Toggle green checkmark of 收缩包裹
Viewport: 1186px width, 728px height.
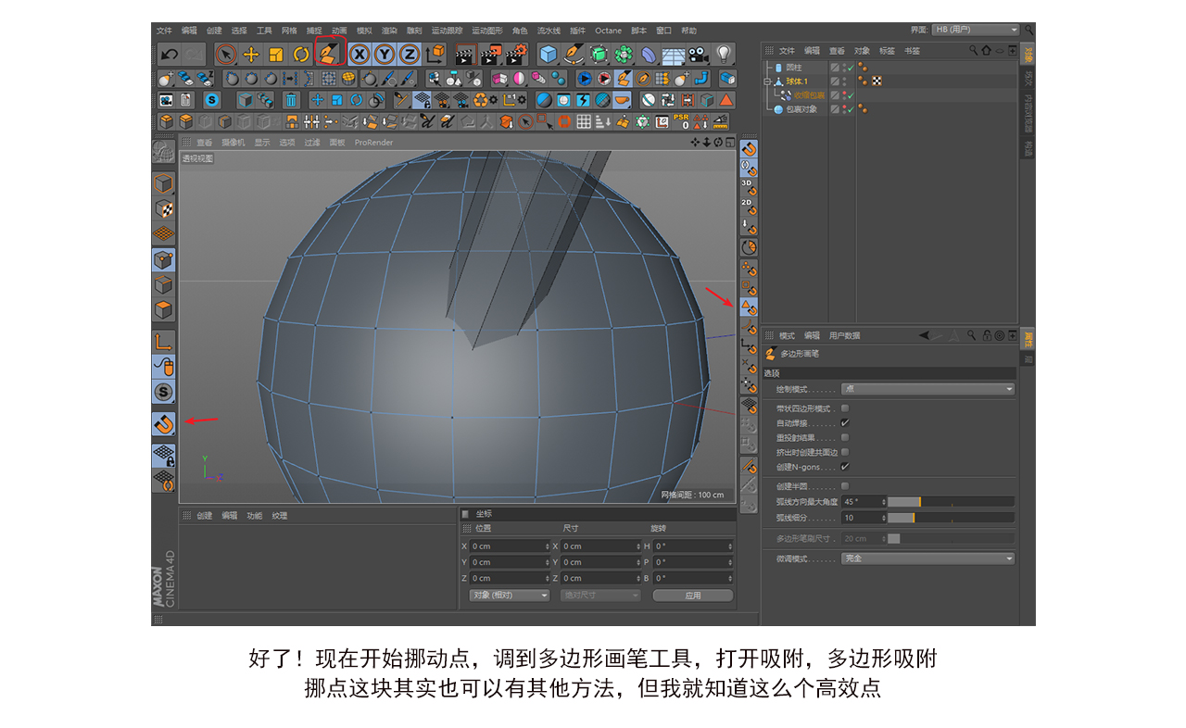[850, 95]
